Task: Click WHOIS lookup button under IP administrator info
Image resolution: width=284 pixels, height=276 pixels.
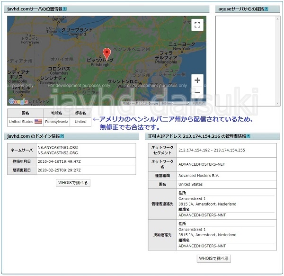Action: coord(214,258)
